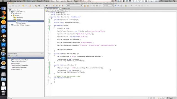Click the magnifier Find toolbar icon
The height and width of the screenshot is (99, 177).
click(x=44, y=5)
